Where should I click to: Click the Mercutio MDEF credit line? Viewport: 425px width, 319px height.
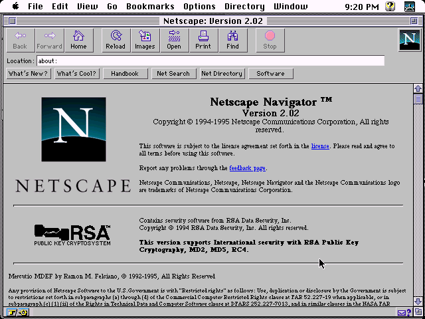tap(112, 276)
